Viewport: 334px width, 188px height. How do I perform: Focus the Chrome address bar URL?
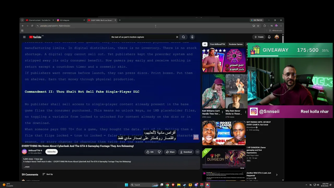click(55, 26)
